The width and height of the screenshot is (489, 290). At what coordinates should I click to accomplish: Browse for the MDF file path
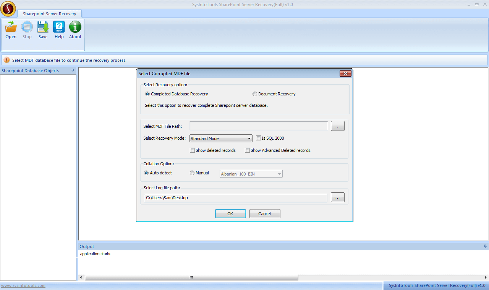click(x=337, y=126)
